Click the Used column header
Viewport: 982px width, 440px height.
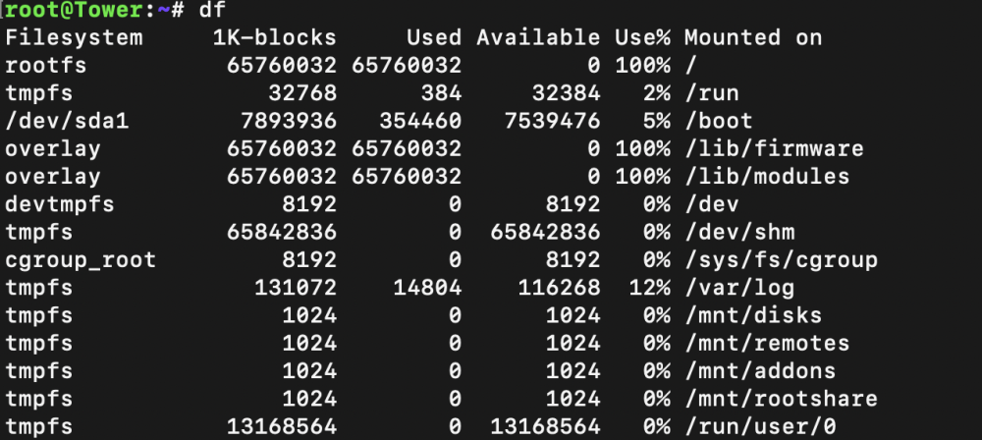coord(434,37)
